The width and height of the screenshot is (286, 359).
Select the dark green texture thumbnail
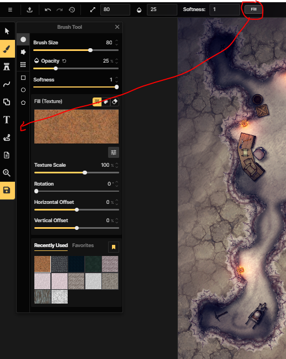93,264
